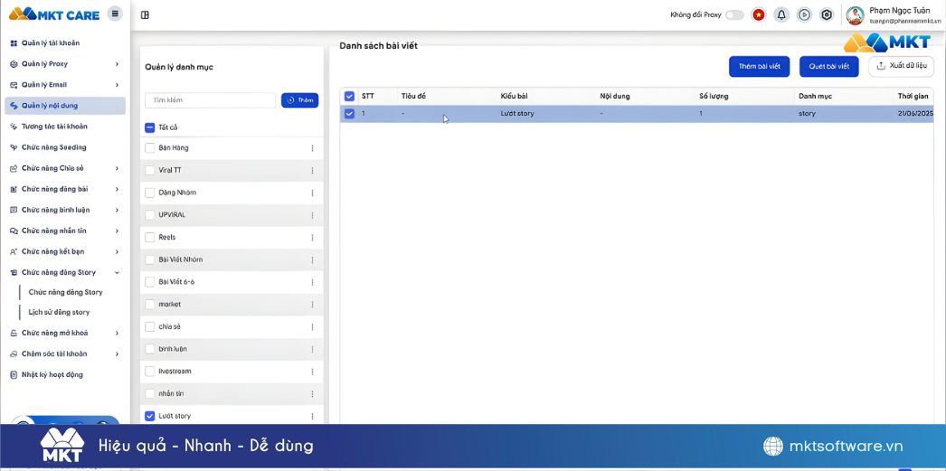The image size is (946, 471).
Task: Click the user profile avatar
Action: coord(855,15)
